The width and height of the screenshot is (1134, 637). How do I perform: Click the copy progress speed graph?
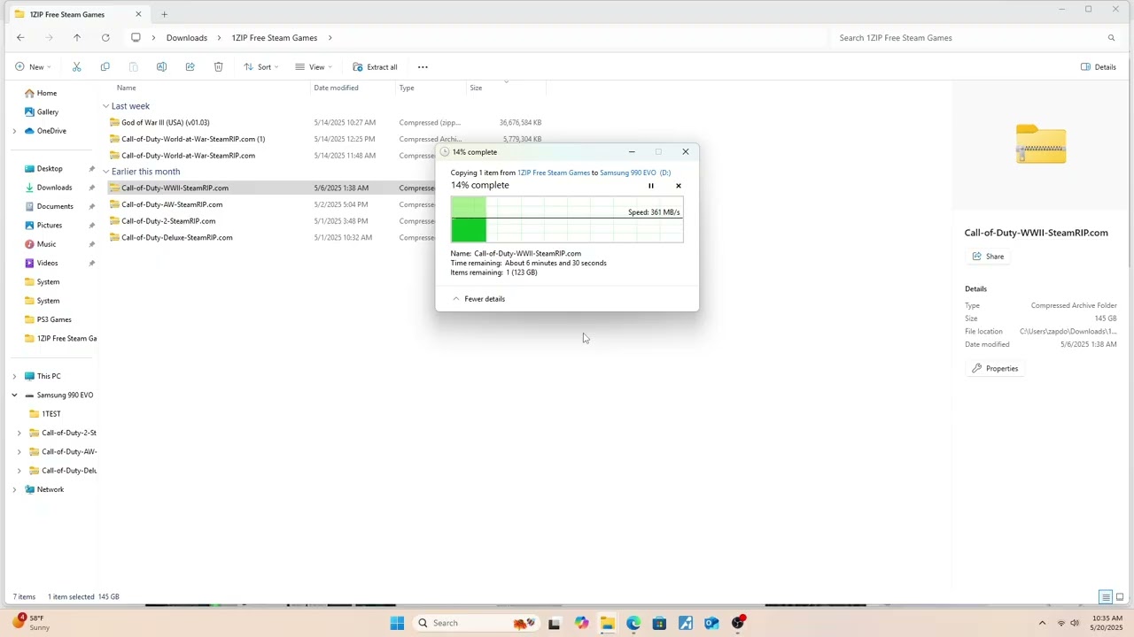click(x=567, y=219)
